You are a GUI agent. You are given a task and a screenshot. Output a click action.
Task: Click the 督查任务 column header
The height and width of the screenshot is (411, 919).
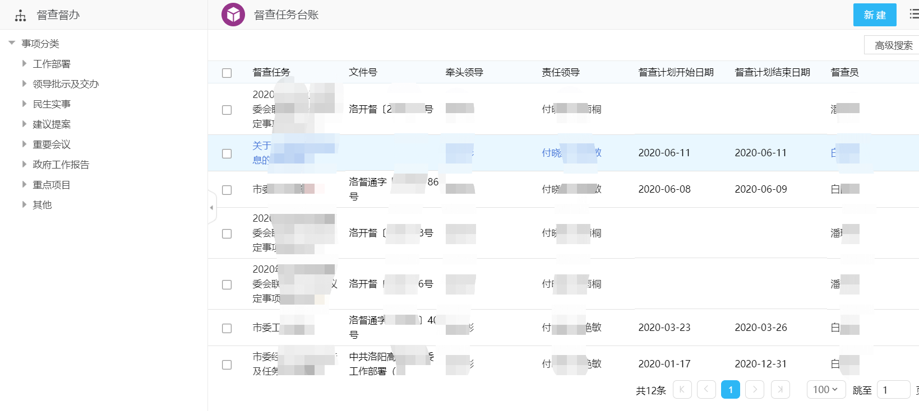point(271,72)
